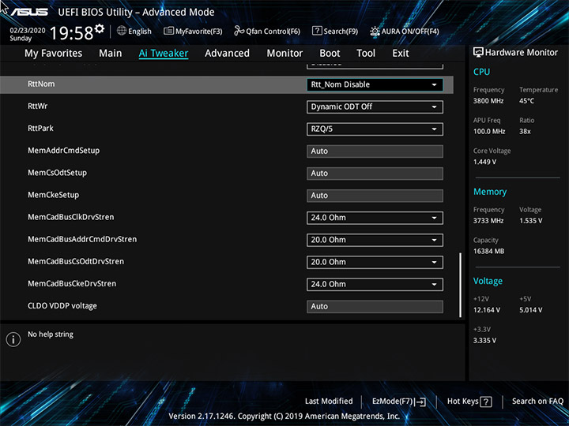Select the MemCkeSetup label

53,195
